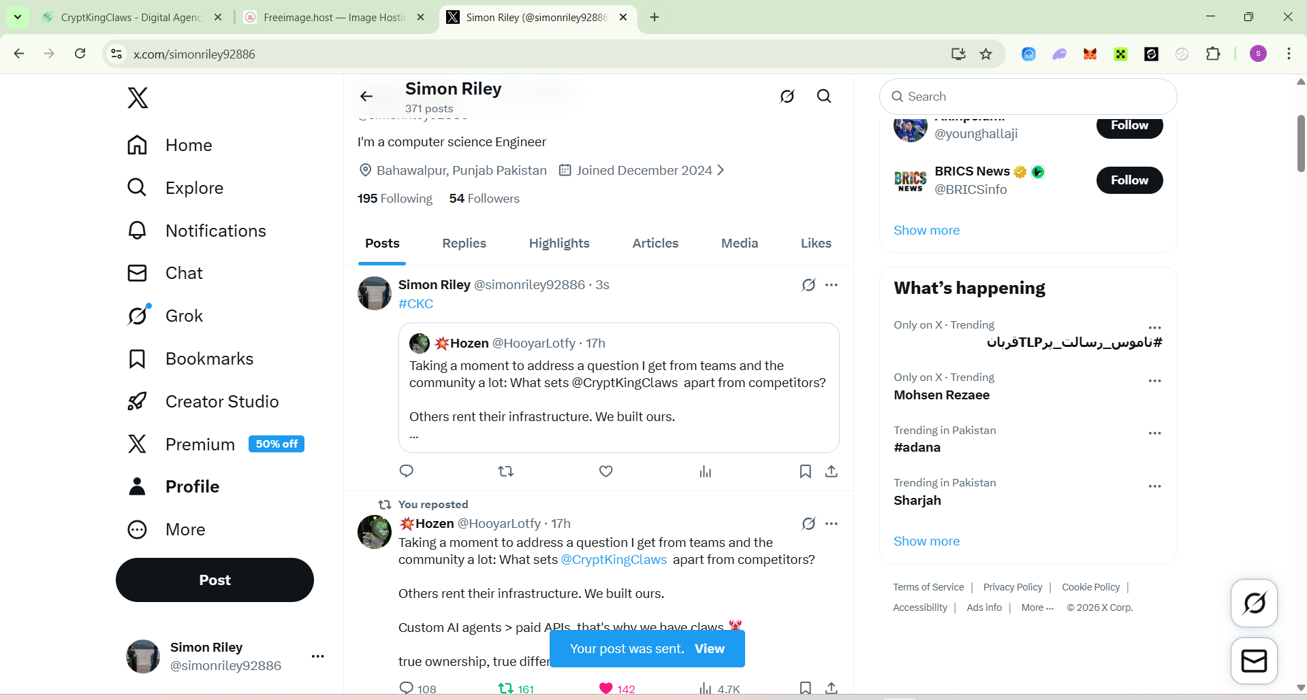Open the floating messages button
Viewport: 1307px width, 700px height.
tap(1254, 661)
